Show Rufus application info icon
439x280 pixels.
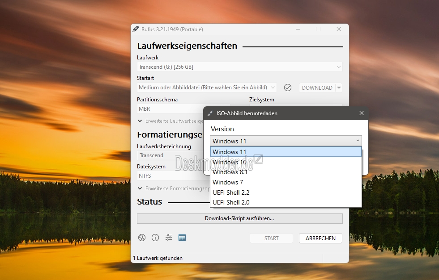pyautogui.click(x=155, y=238)
